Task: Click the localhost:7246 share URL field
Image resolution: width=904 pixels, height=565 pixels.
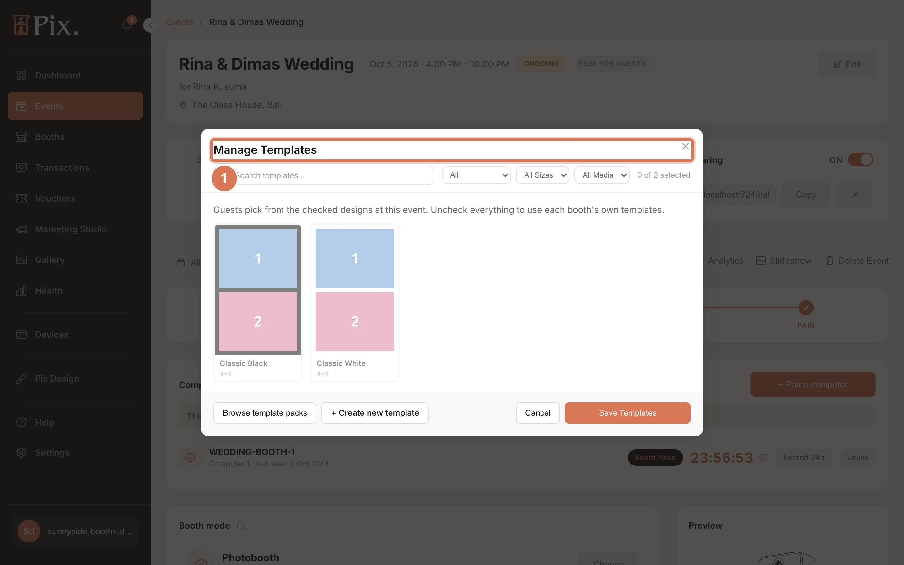Action: tap(739, 195)
